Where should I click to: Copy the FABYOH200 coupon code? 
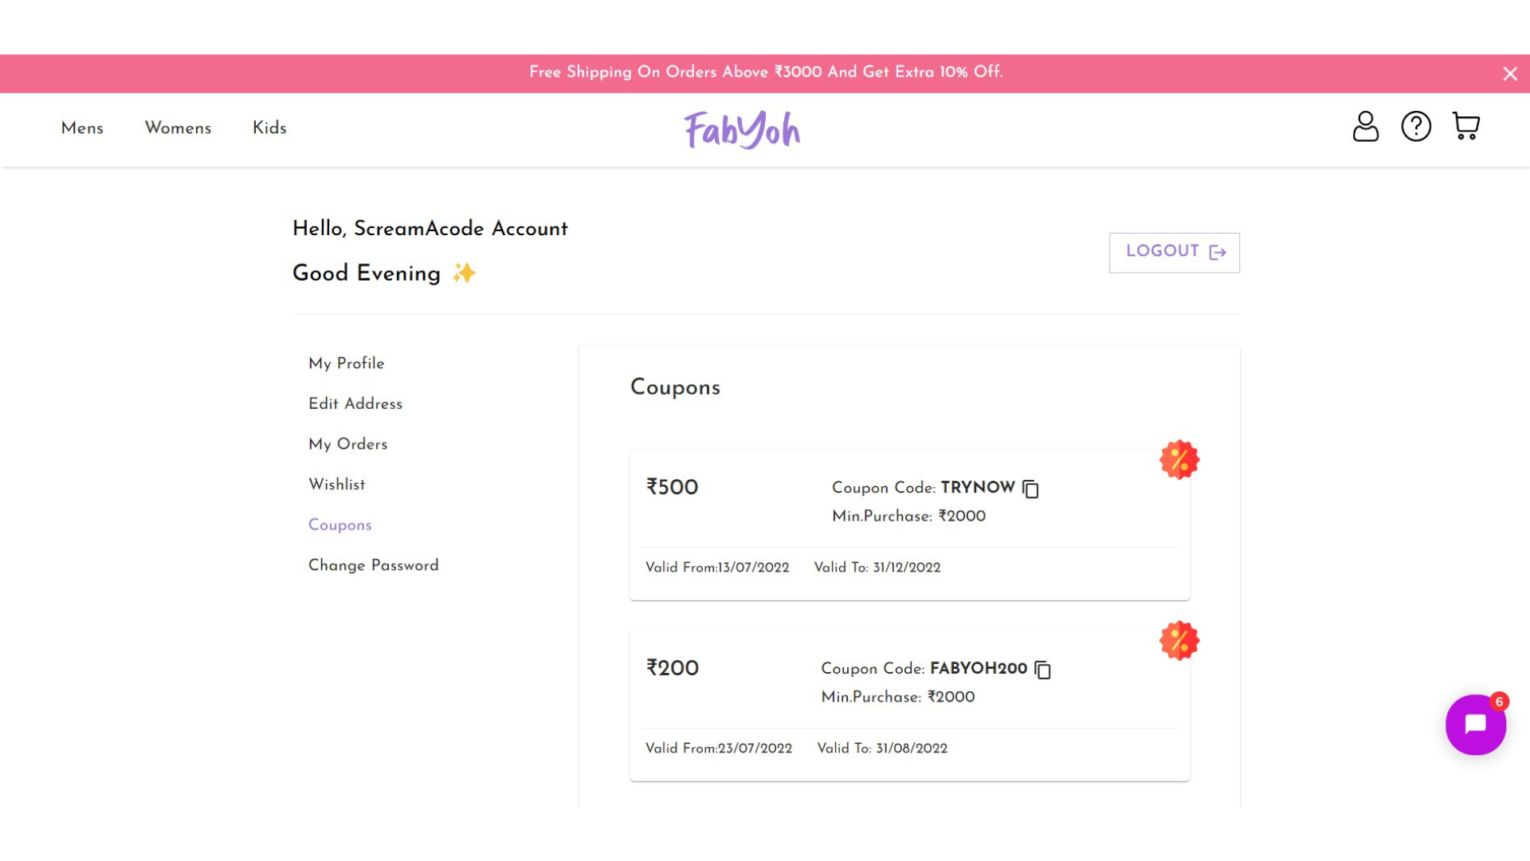pos(1042,670)
